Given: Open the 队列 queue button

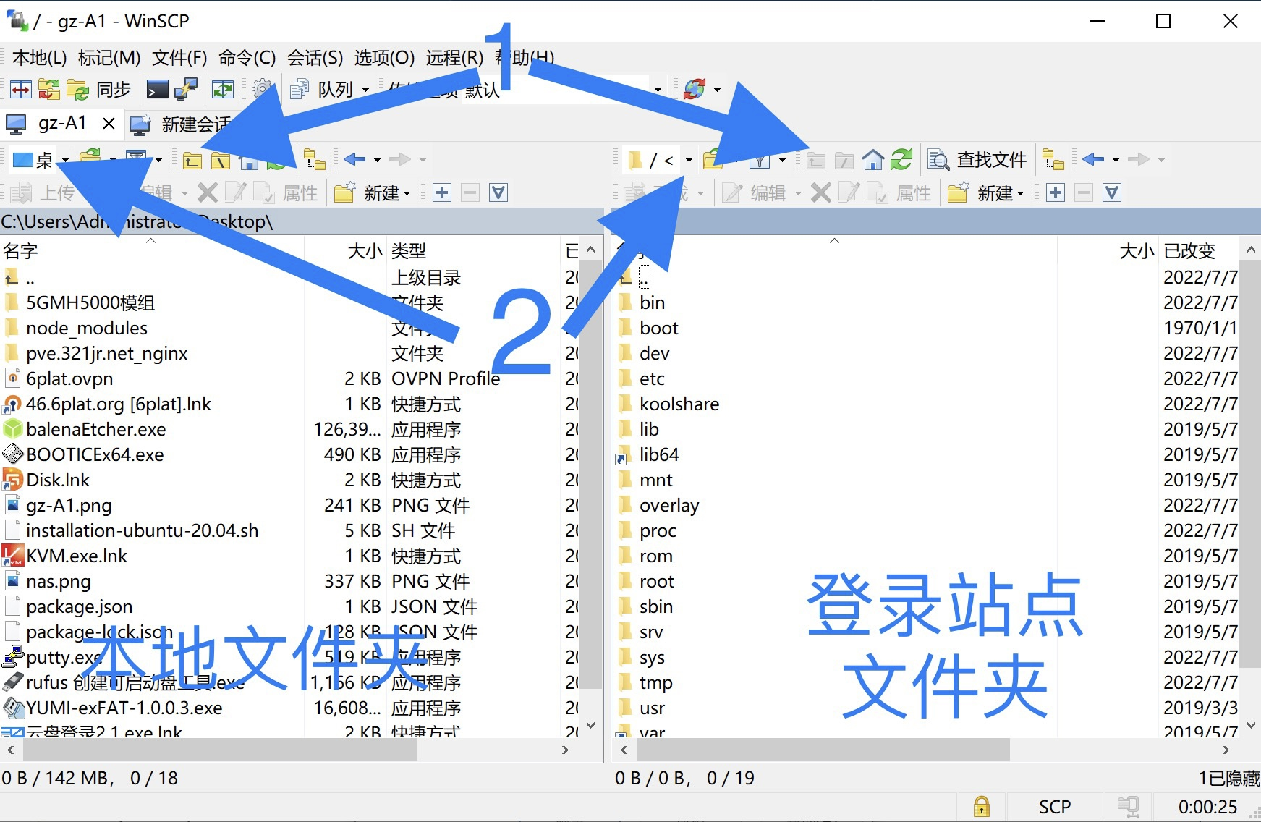Looking at the screenshot, I should [x=322, y=90].
